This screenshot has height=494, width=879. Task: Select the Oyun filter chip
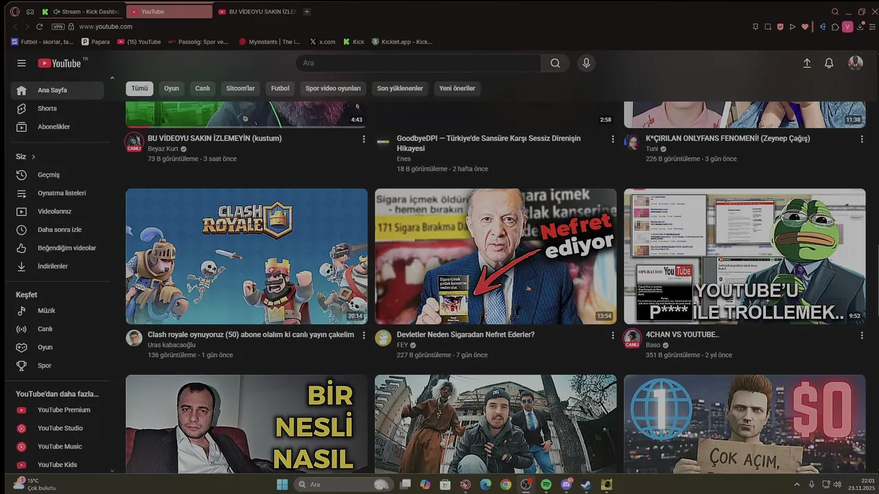[x=172, y=89]
